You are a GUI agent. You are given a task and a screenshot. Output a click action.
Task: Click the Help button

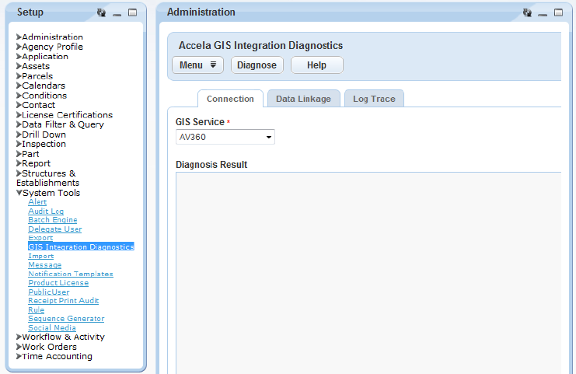tap(316, 65)
